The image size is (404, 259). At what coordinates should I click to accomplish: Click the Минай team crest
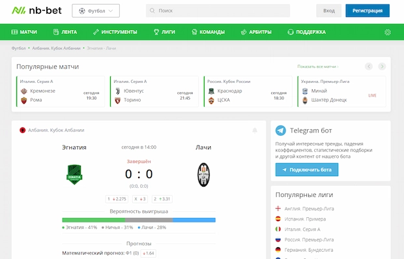tap(305, 91)
